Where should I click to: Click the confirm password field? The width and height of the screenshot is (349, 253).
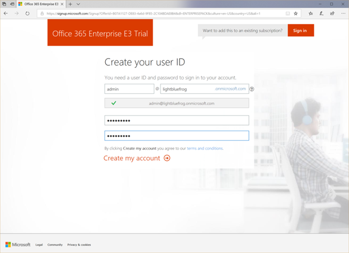pos(177,136)
